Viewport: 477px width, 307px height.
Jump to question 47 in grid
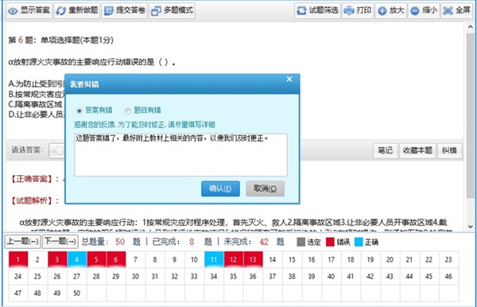[x=18, y=293]
